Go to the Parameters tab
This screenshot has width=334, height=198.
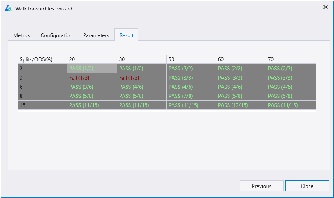(96, 35)
